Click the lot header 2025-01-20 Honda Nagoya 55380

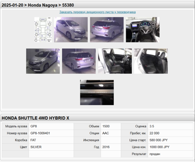pyautogui.click(x=38, y=5)
